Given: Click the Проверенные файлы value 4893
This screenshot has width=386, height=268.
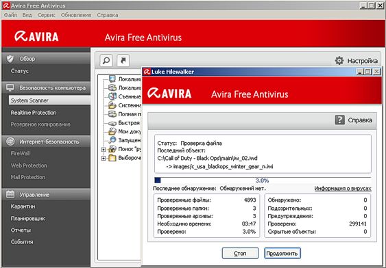Looking at the screenshot, I should 250,200.
